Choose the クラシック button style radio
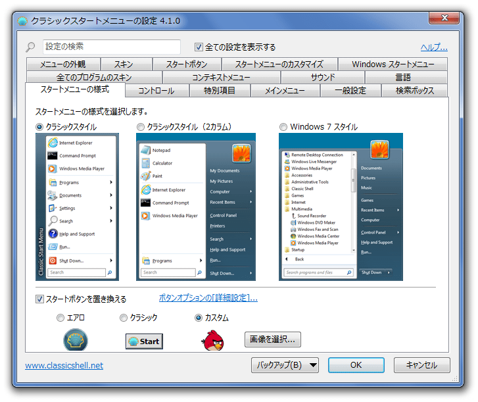The height and width of the screenshot is (402, 478). (x=124, y=318)
